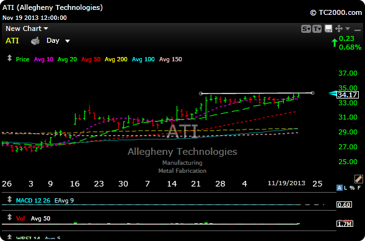The height and width of the screenshot is (241, 365).
Task: Open the Day timeframe dropdown
Action: 58,41
